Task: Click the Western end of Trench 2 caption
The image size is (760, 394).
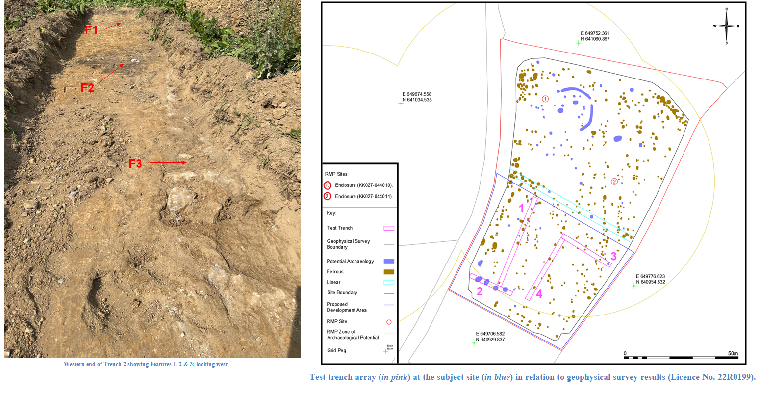Action: pyautogui.click(x=145, y=364)
